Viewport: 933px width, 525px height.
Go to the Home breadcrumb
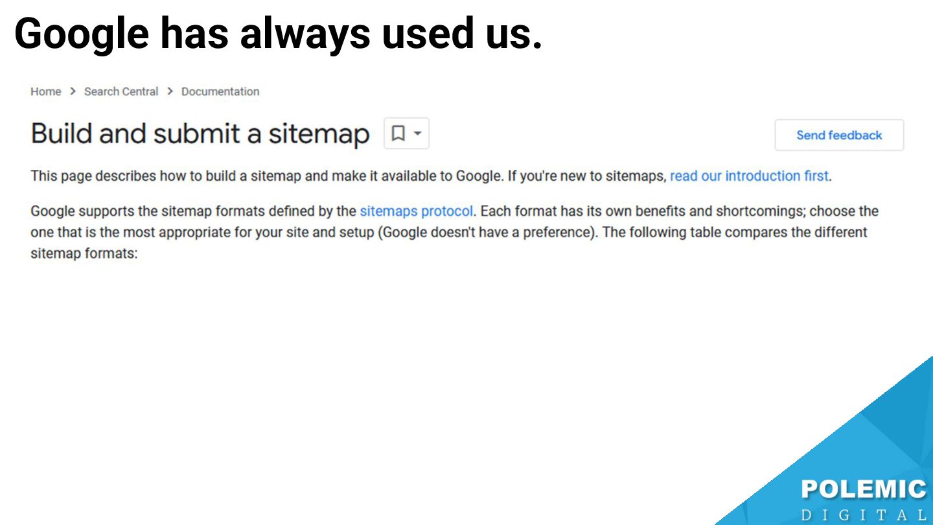[x=45, y=91]
